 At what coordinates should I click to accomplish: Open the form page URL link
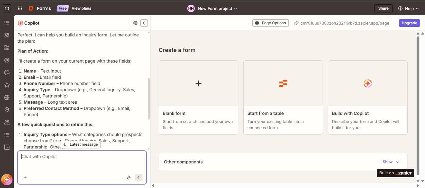coord(345,23)
